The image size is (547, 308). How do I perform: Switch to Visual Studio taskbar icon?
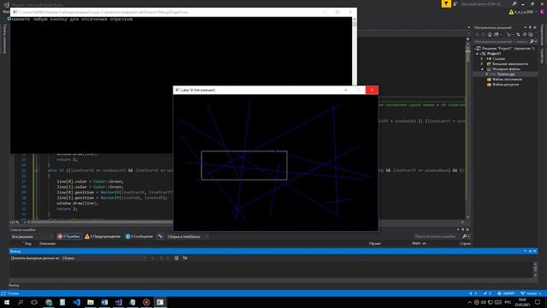(119, 302)
